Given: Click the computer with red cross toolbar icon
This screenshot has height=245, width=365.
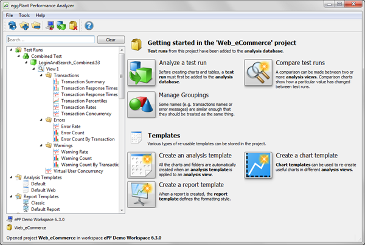Looking at the screenshot, I should [x=50, y=26].
